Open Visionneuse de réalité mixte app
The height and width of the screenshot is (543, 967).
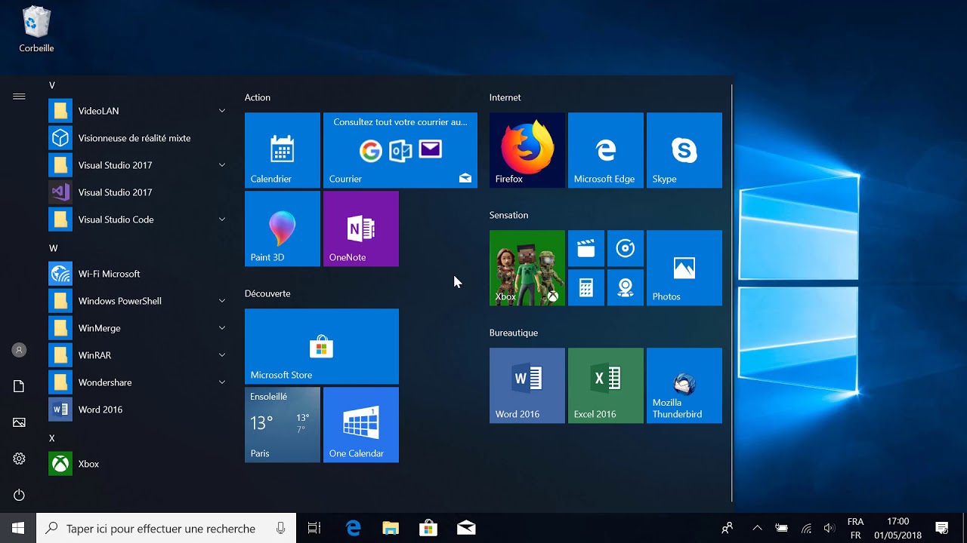137,138
